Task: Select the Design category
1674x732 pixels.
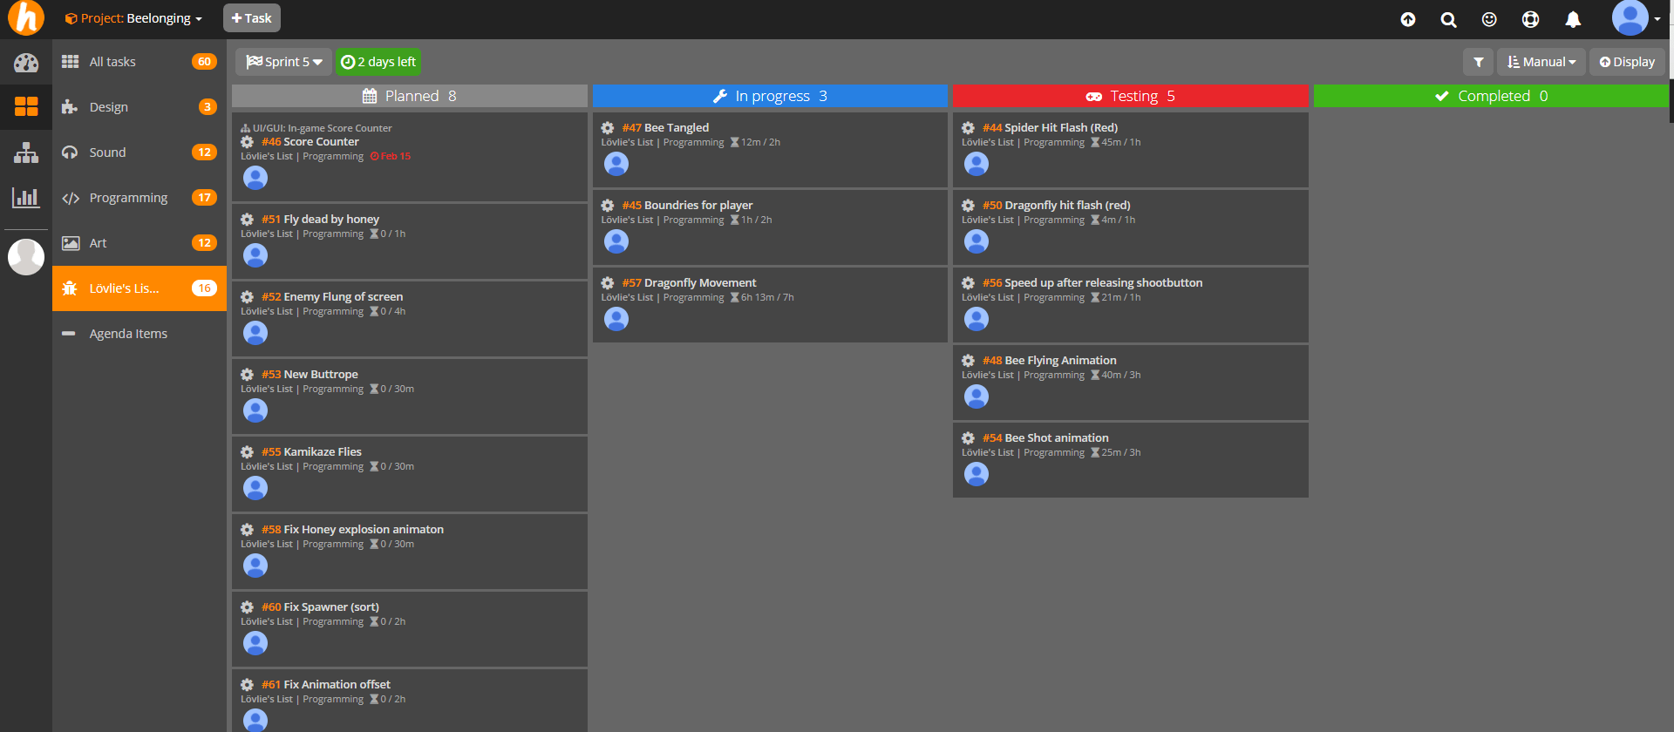Action: point(139,107)
